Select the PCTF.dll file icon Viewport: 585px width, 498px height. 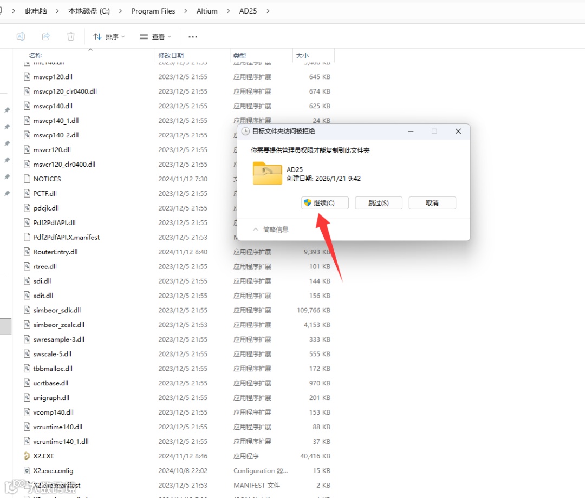27,193
